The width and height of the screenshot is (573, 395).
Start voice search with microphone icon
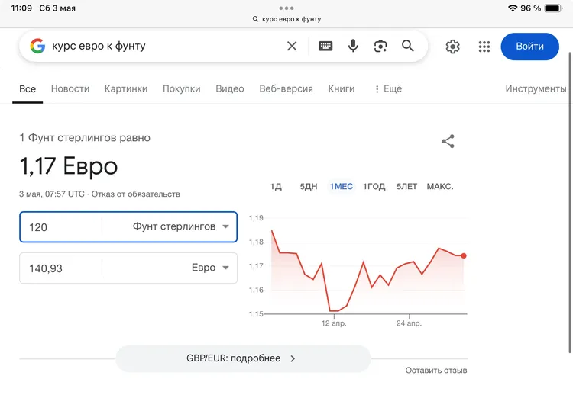(353, 47)
